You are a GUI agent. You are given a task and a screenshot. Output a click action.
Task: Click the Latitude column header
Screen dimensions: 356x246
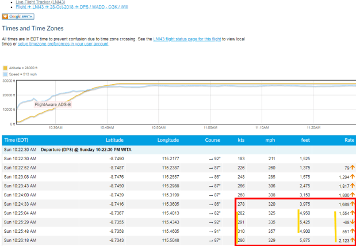pos(114,140)
